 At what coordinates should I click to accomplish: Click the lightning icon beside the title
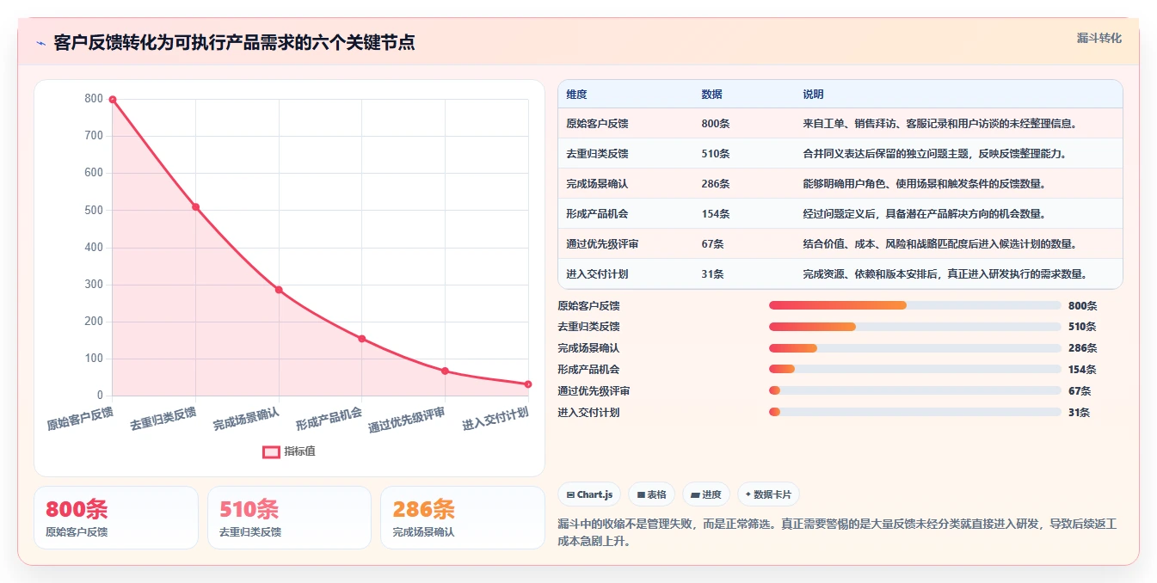41,43
